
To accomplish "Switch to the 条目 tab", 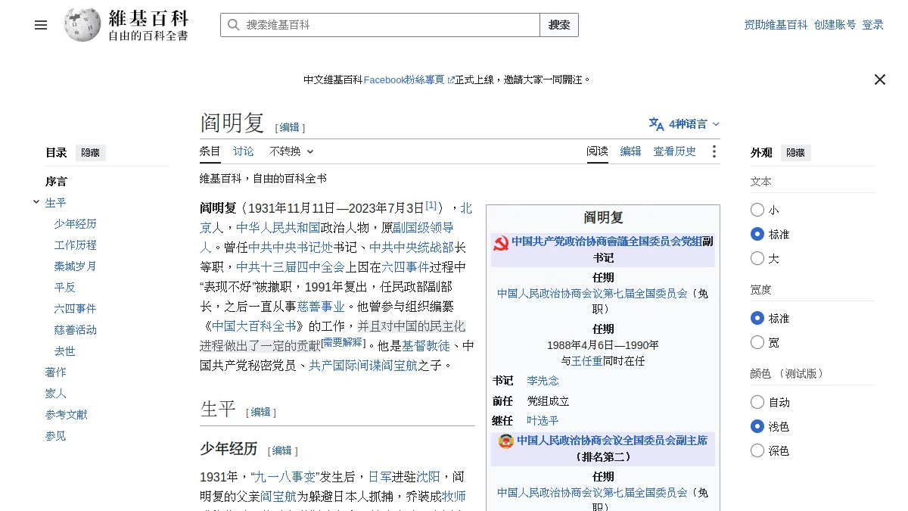I will (210, 151).
